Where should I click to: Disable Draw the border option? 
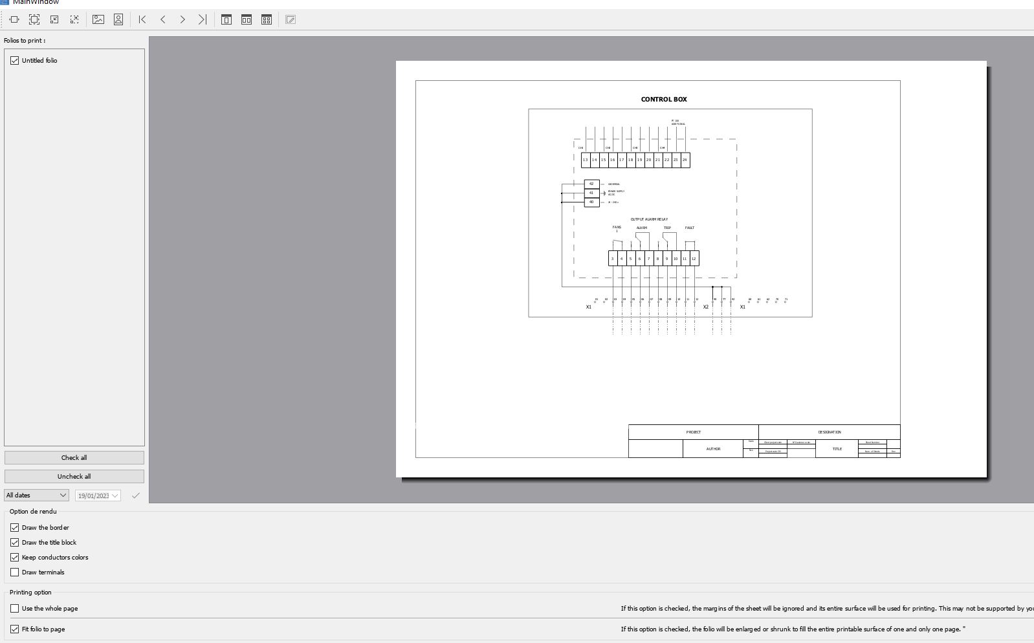click(15, 528)
